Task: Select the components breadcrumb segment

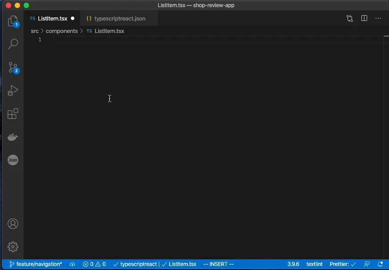Action: coord(62,31)
